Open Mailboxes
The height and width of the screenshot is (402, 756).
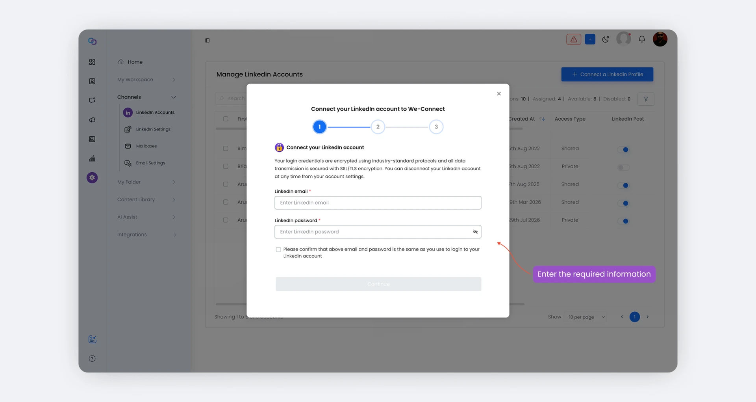click(x=141, y=146)
